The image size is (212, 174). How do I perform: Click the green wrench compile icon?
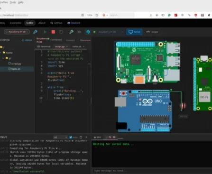pos(71,32)
